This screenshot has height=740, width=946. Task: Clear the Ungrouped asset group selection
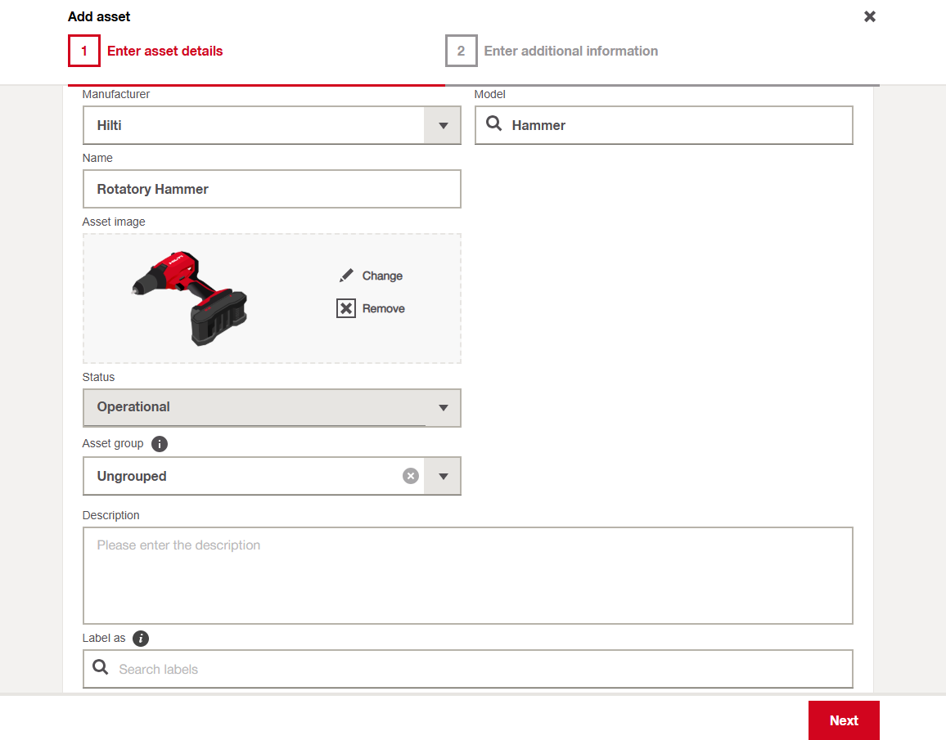click(411, 476)
